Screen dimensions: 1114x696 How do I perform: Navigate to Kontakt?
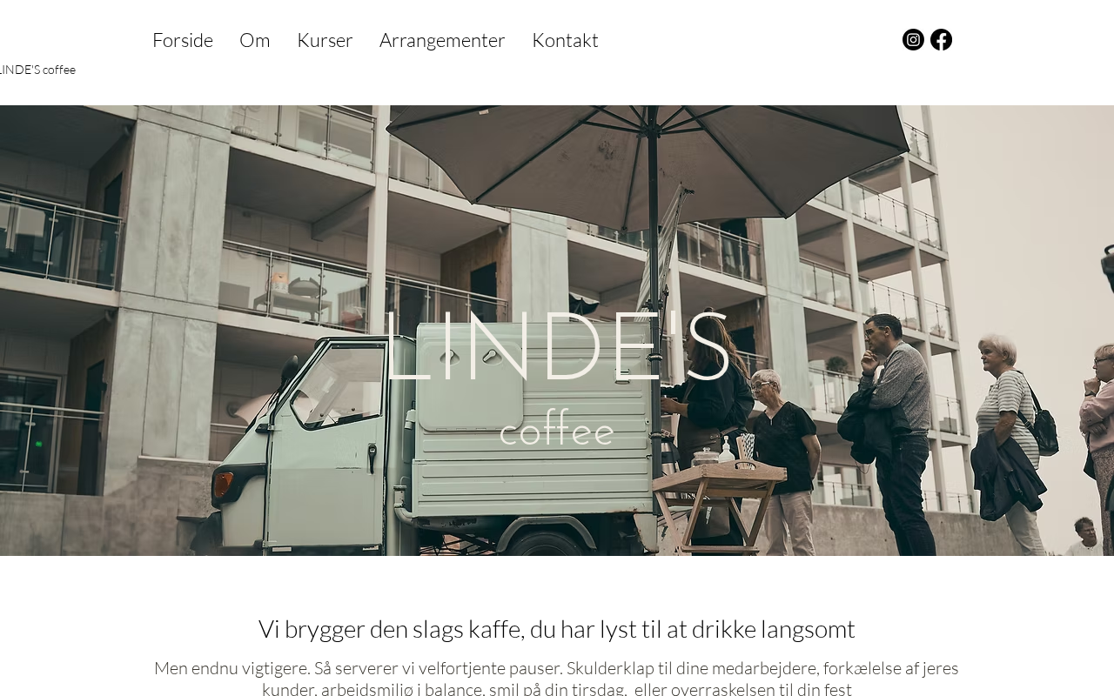coord(565,40)
